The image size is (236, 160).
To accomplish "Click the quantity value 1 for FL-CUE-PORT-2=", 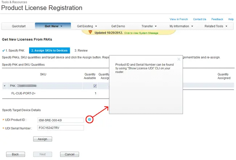I will [95, 94].
